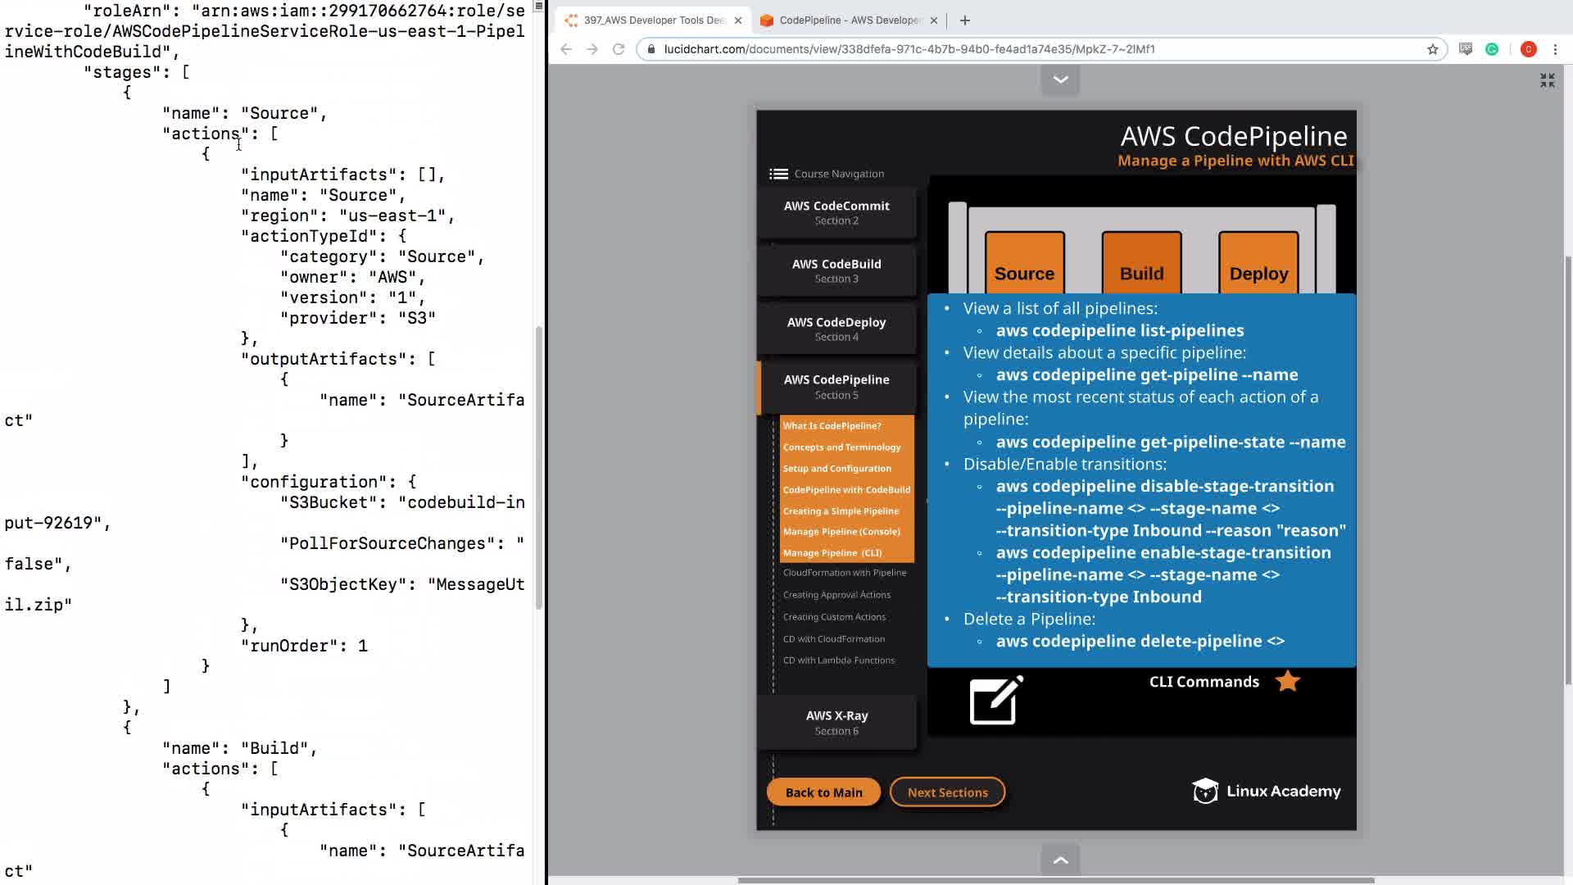This screenshot has height=885, width=1573.
Task: Expand the top chevron-down panel
Action: pos(1060,79)
